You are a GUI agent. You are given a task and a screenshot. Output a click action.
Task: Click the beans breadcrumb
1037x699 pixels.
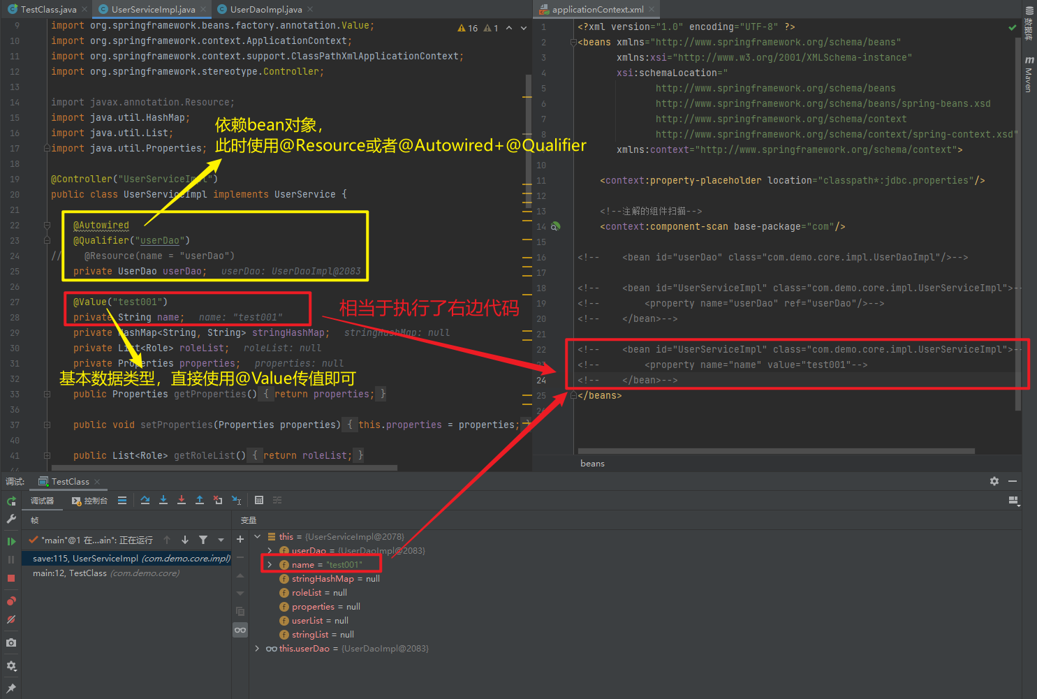pyautogui.click(x=592, y=464)
